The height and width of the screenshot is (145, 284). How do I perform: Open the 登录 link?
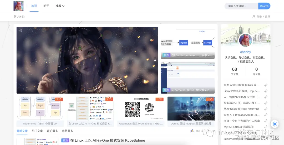[x=259, y=17]
